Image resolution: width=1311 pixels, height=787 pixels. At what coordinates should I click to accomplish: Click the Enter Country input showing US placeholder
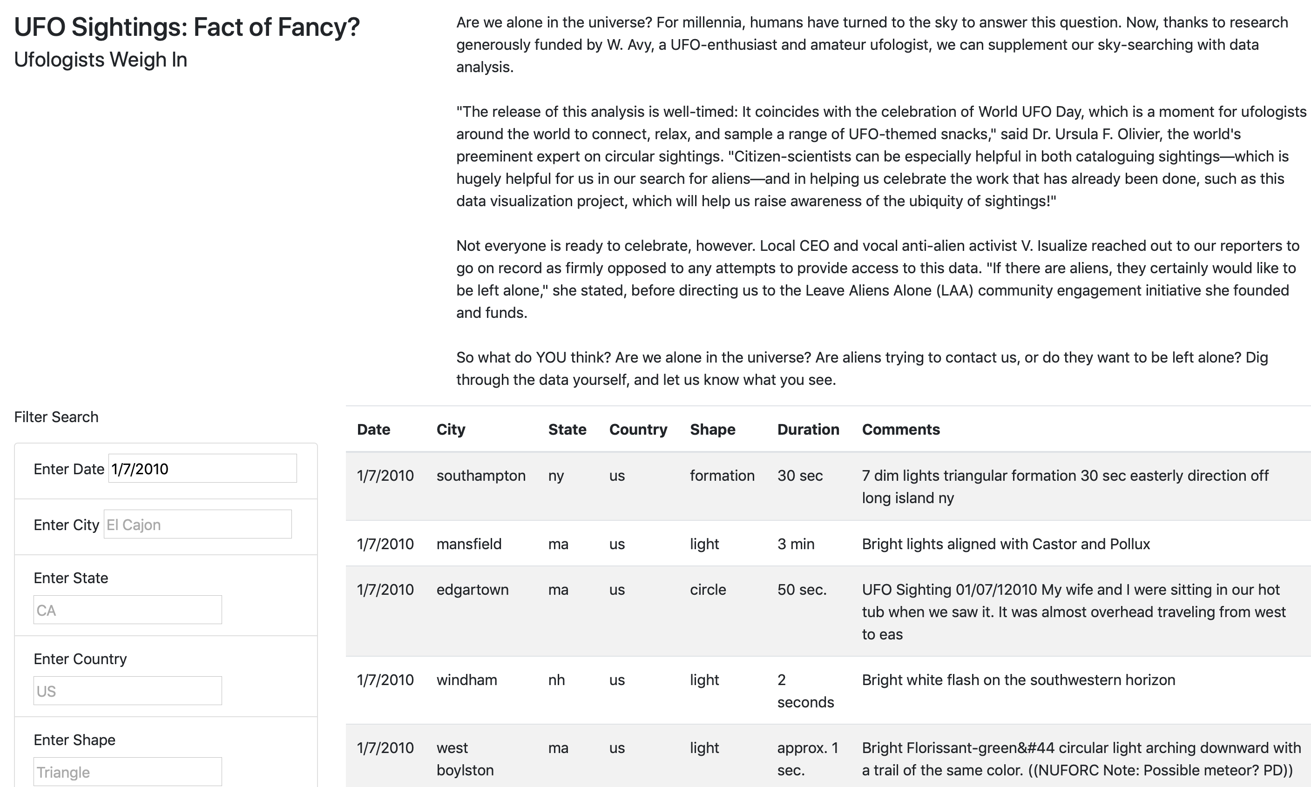click(x=127, y=691)
